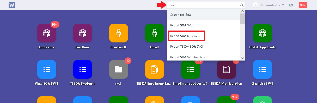Open the Applicants app icon
317x103 pixels.
coord(46,33)
